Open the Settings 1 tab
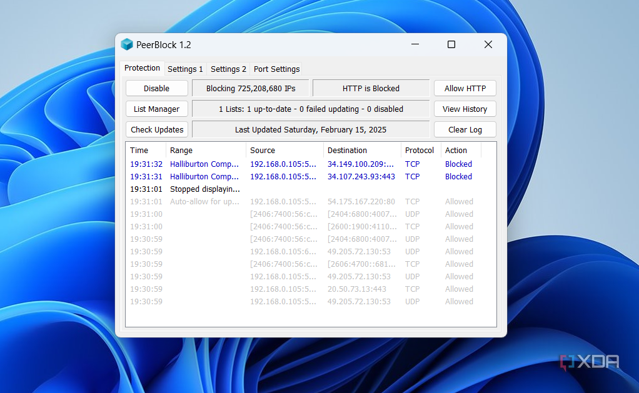 tap(185, 69)
